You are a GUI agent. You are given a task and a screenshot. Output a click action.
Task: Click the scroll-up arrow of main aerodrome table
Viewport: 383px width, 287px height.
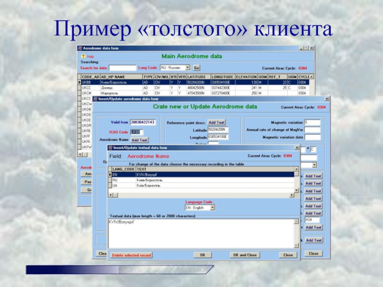(312, 77)
